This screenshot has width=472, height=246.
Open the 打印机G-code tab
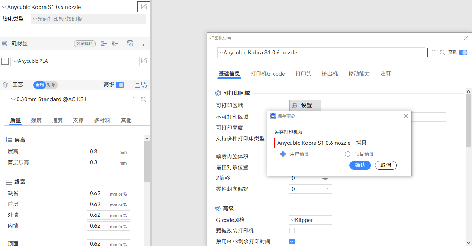click(268, 73)
